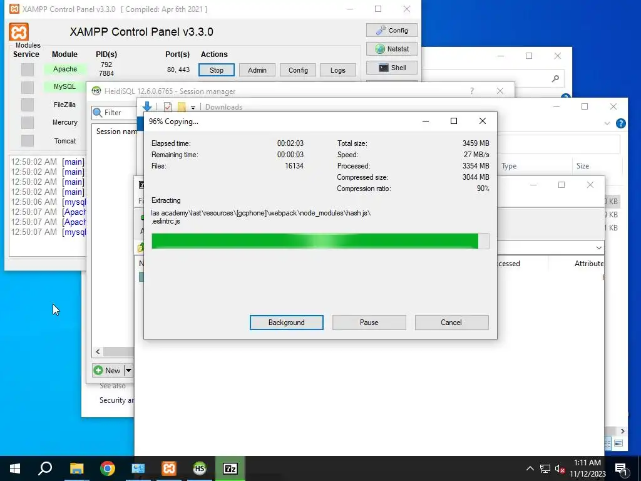
Task: Click the green plus icon of New session
Action: pos(98,371)
